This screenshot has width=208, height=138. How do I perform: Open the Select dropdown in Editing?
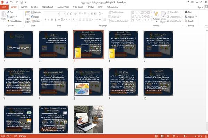tap(190, 21)
